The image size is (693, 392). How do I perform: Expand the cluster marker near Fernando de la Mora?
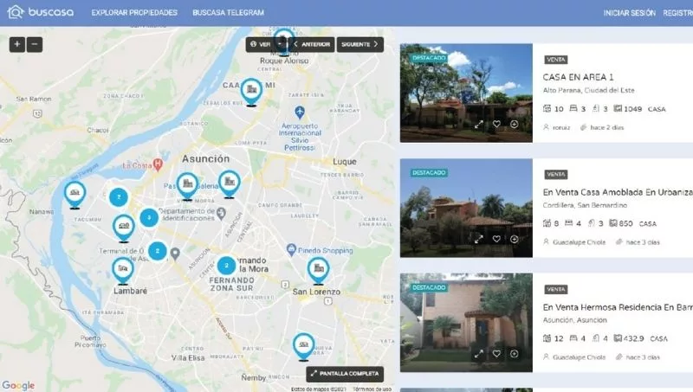(x=225, y=266)
